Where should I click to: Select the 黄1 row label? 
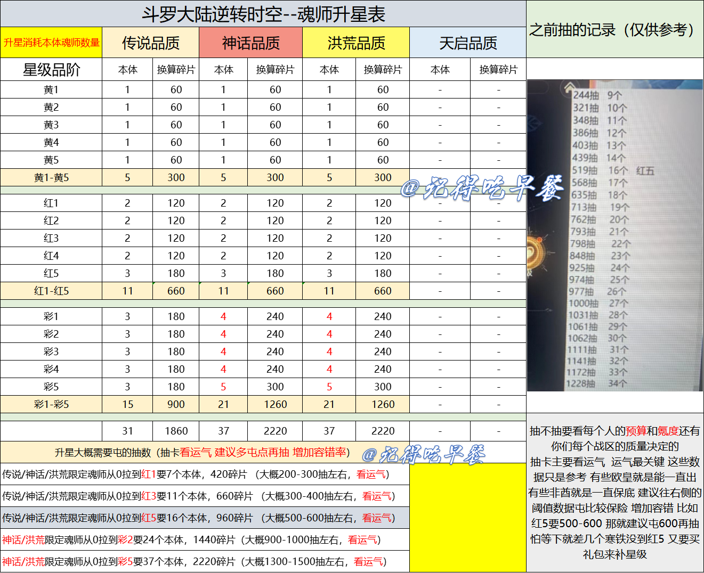[x=51, y=89]
